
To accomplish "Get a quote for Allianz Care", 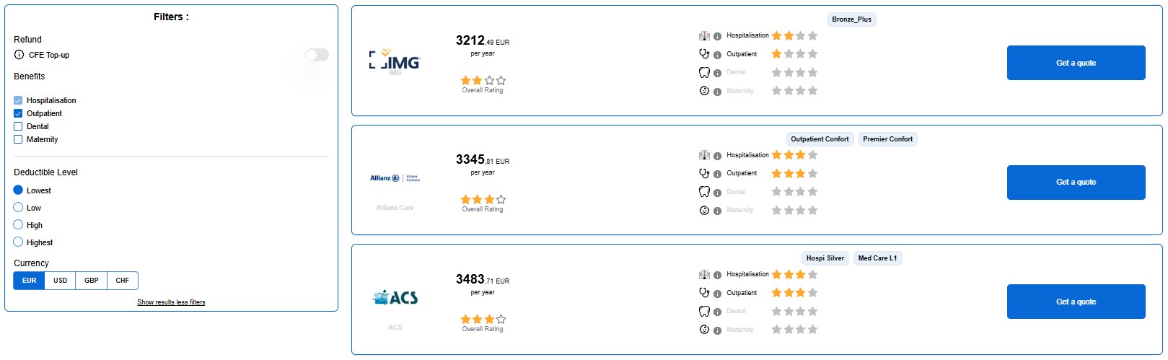I will pyautogui.click(x=1076, y=183).
